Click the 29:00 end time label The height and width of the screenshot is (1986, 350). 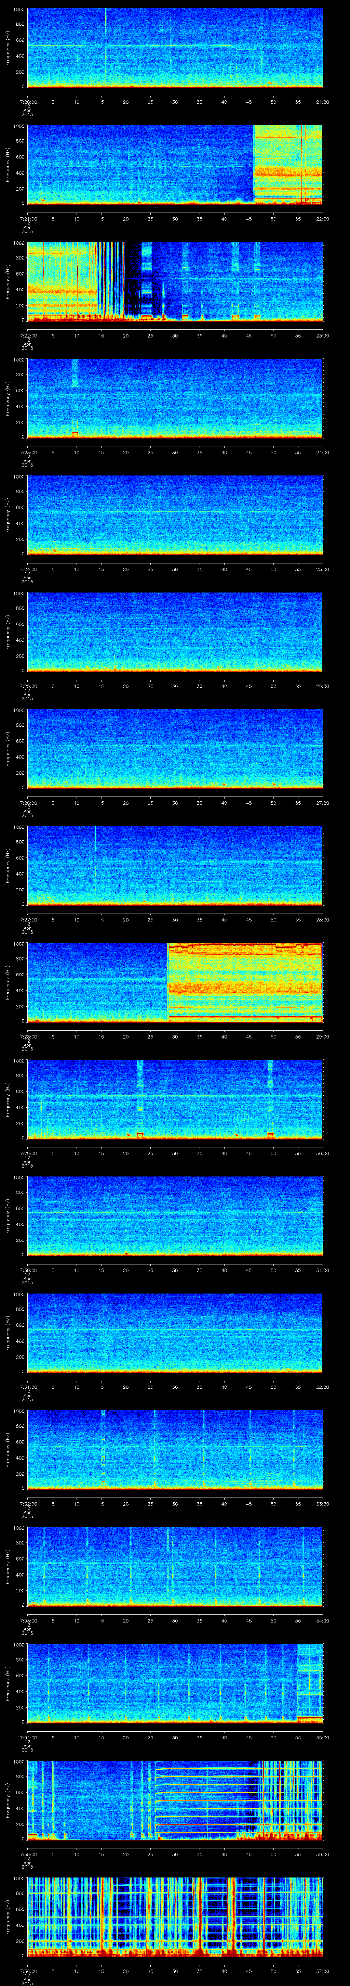[323, 1037]
